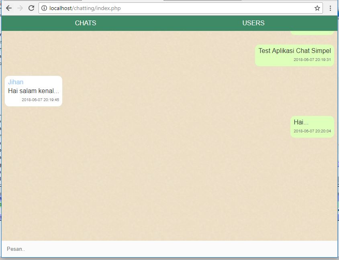Switch to the USERS tab

253,23
